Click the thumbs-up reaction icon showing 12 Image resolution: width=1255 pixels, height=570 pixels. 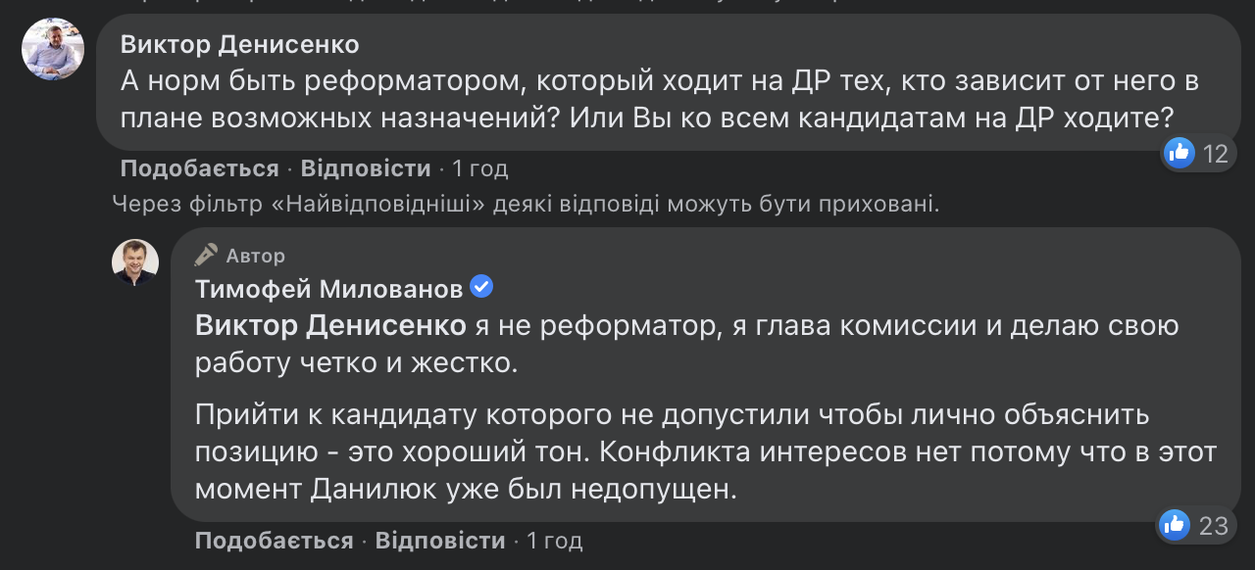click(x=1179, y=153)
